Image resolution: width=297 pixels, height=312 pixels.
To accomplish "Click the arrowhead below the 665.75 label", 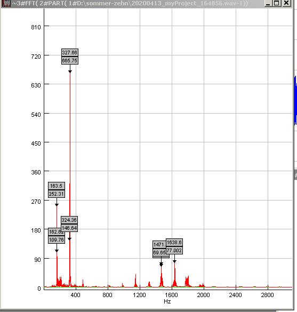I will [x=70, y=71].
